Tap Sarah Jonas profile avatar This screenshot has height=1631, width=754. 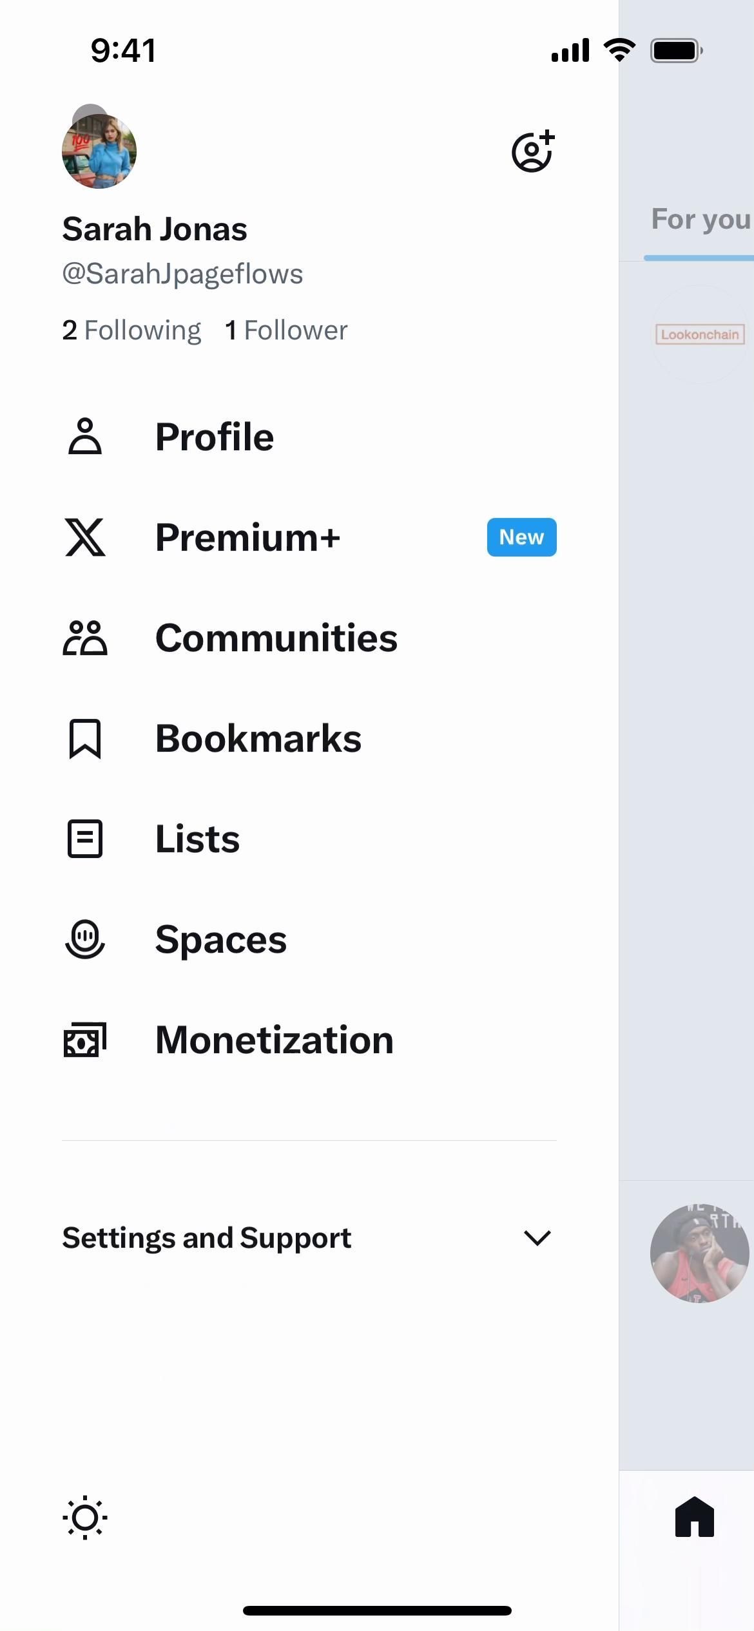pos(99,151)
